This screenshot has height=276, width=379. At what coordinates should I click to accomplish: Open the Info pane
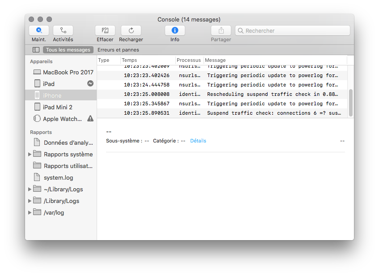coord(175,30)
